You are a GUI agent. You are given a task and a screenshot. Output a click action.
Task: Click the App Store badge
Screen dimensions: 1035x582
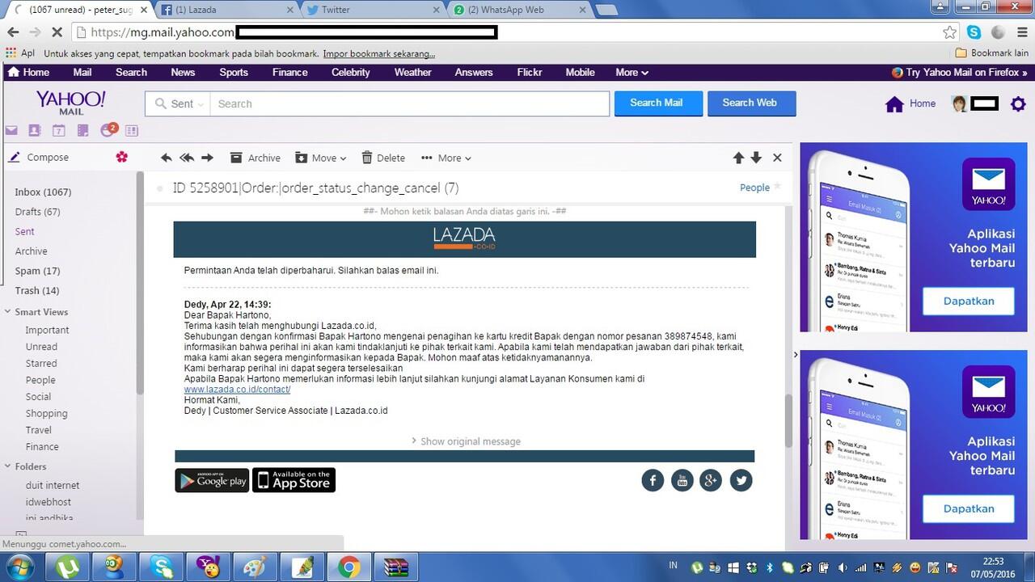(294, 480)
